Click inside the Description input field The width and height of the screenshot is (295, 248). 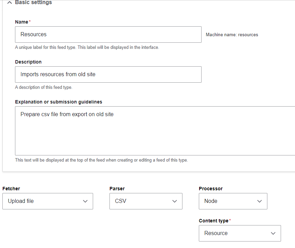[108, 74]
